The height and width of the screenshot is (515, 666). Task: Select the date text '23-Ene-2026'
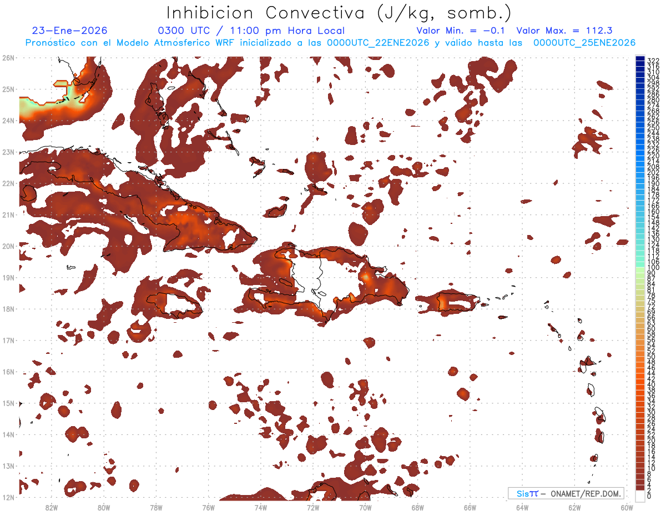70,31
